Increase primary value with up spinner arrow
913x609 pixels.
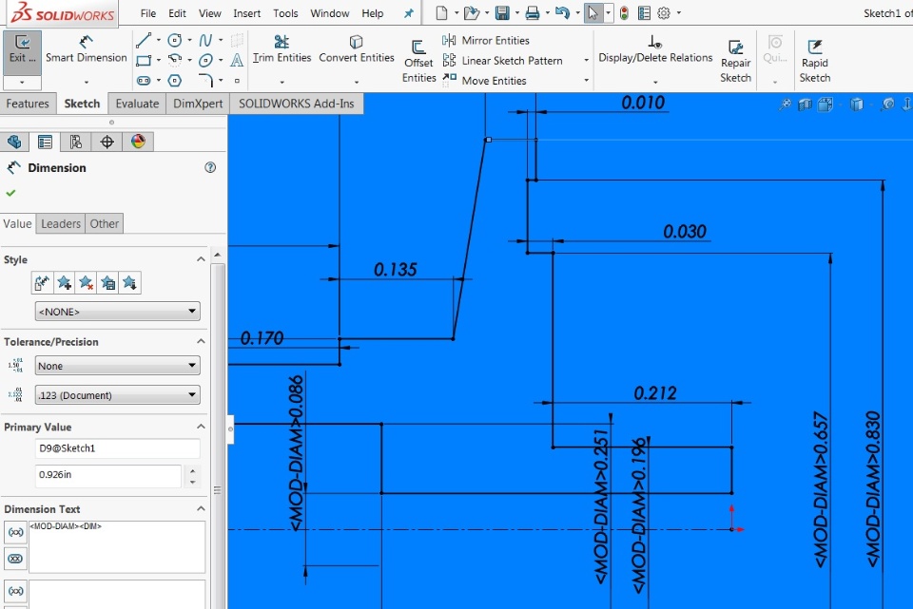coord(192,470)
